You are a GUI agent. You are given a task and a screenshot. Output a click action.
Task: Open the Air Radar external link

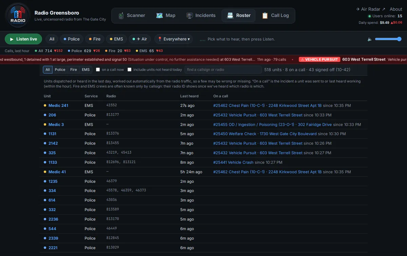(371, 9)
